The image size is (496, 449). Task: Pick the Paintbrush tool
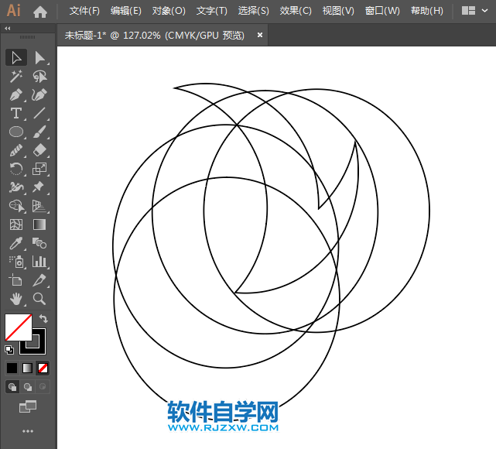(x=39, y=132)
